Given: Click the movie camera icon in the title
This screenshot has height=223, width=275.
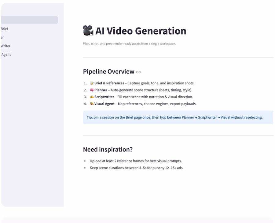Looking at the screenshot, I should (x=88, y=31).
